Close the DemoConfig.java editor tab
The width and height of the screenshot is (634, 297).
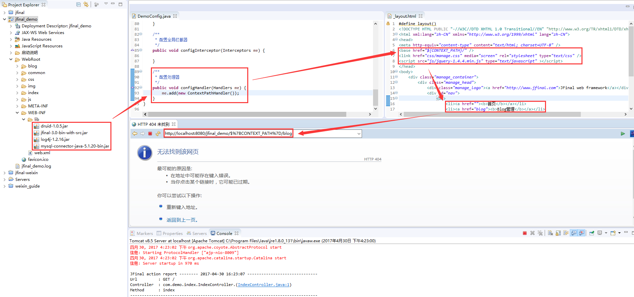(x=175, y=16)
